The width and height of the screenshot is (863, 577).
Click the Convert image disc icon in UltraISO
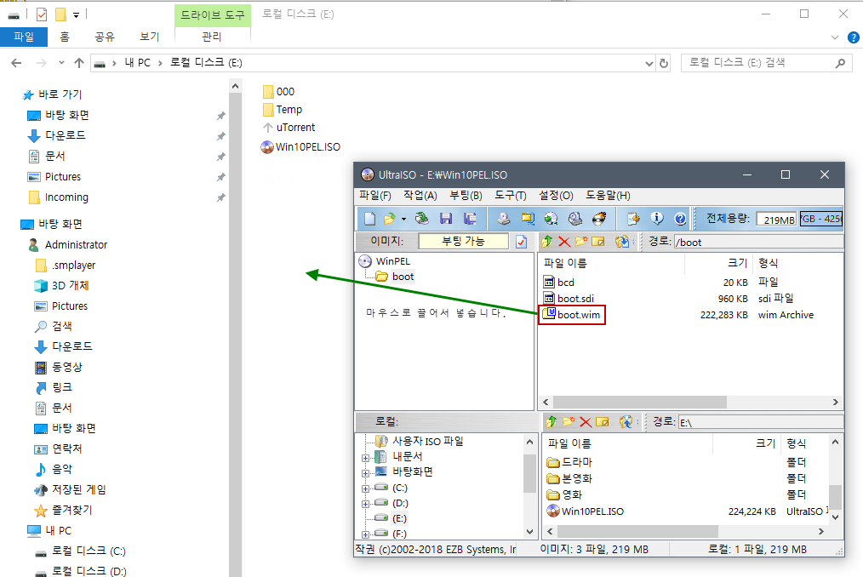click(551, 219)
